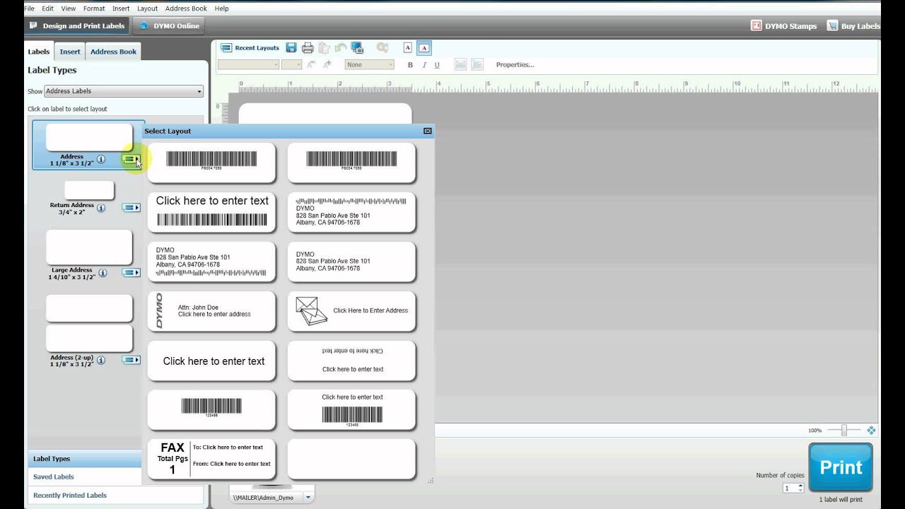
Task: Open layout flyout for Address label
Action: coord(132,160)
